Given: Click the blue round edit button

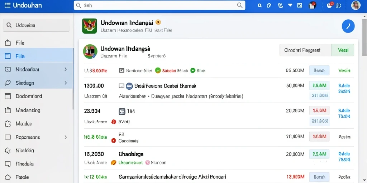Looking at the screenshot, I should pyautogui.click(x=348, y=26).
